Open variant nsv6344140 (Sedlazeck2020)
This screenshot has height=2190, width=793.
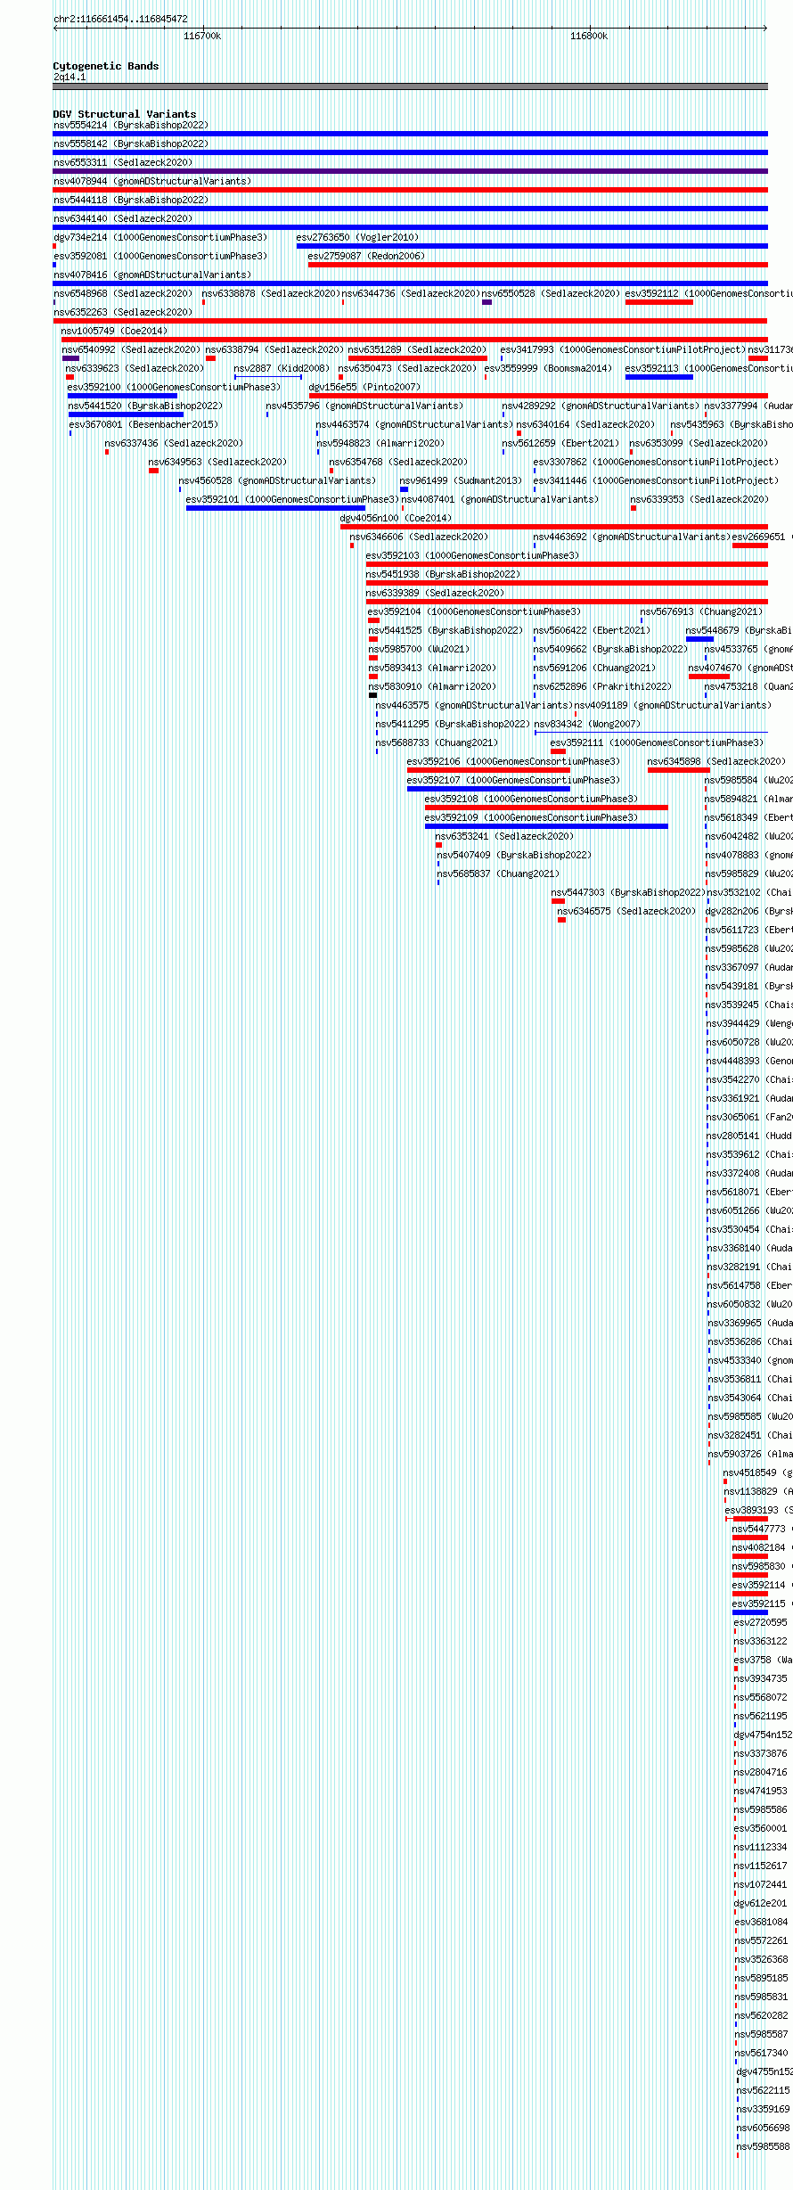pos(123,219)
